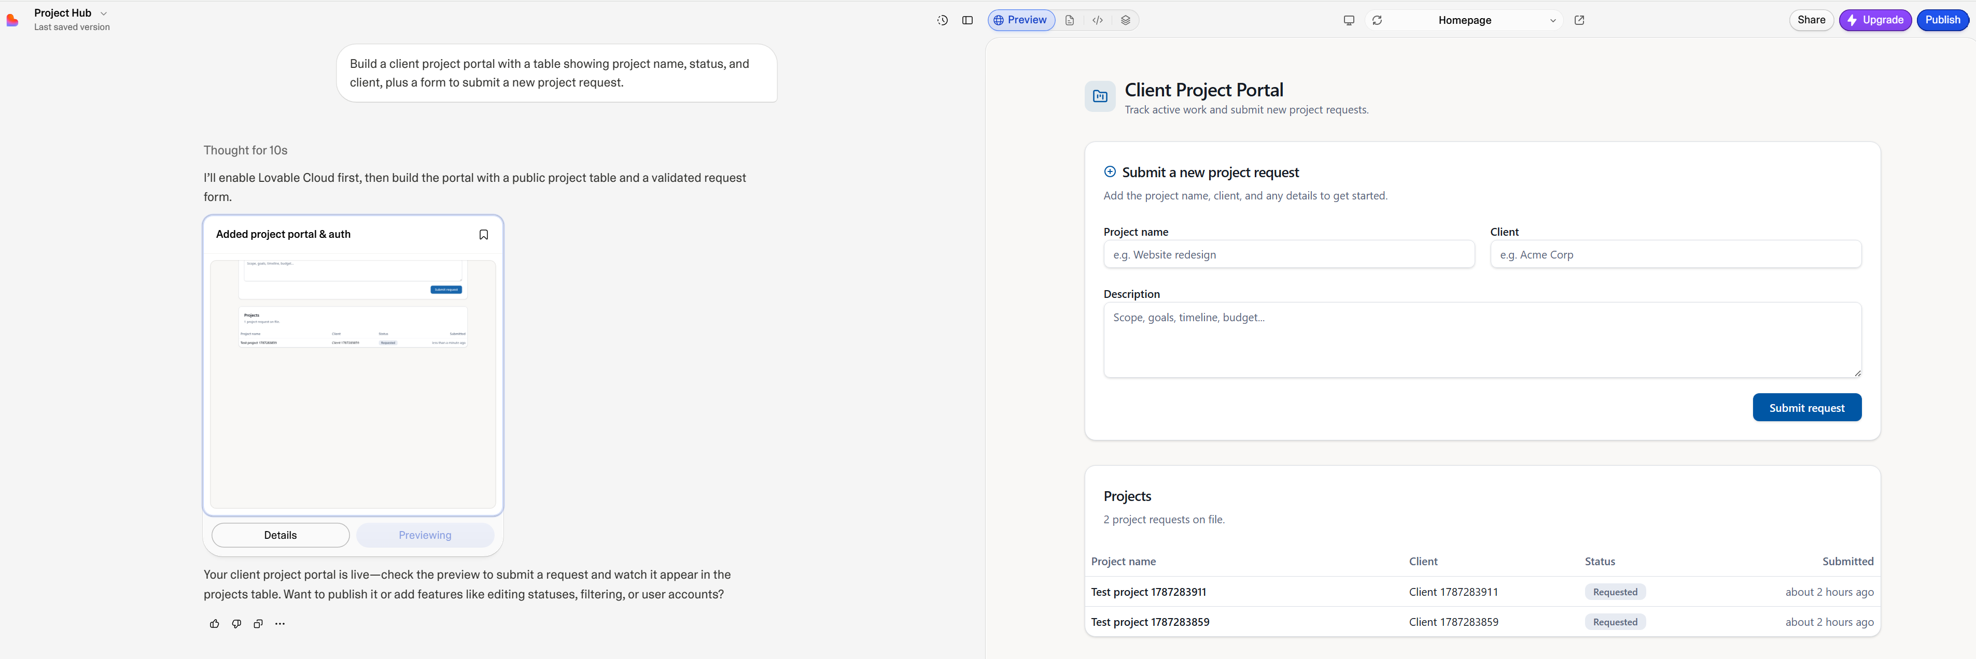Focus the Project name input field
This screenshot has width=1976, height=659.
(1288, 254)
